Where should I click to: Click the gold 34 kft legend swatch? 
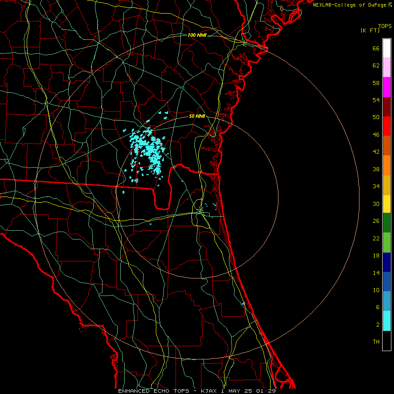coord(387,185)
